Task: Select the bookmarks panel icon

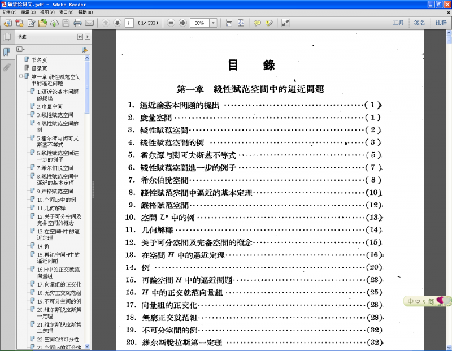Action: pos(7,52)
